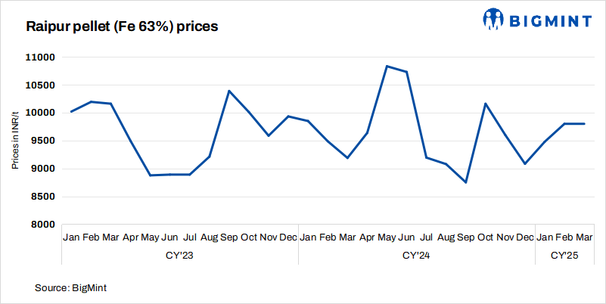Click the final Mar CY'25 data point
The image size is (606, 304).
[584, 124]
